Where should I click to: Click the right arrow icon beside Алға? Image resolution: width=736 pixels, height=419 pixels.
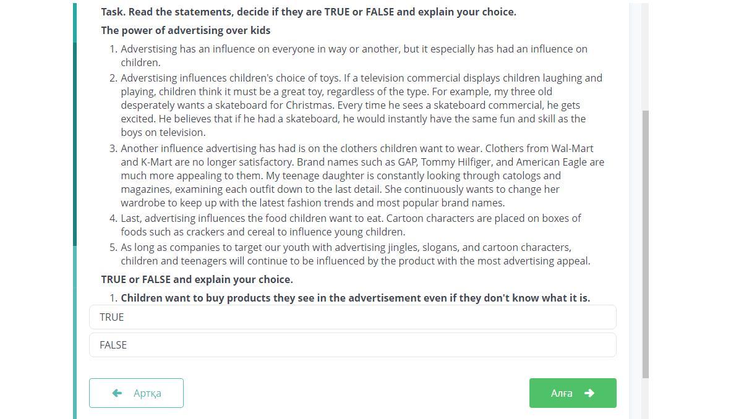(x=589, y=393)
